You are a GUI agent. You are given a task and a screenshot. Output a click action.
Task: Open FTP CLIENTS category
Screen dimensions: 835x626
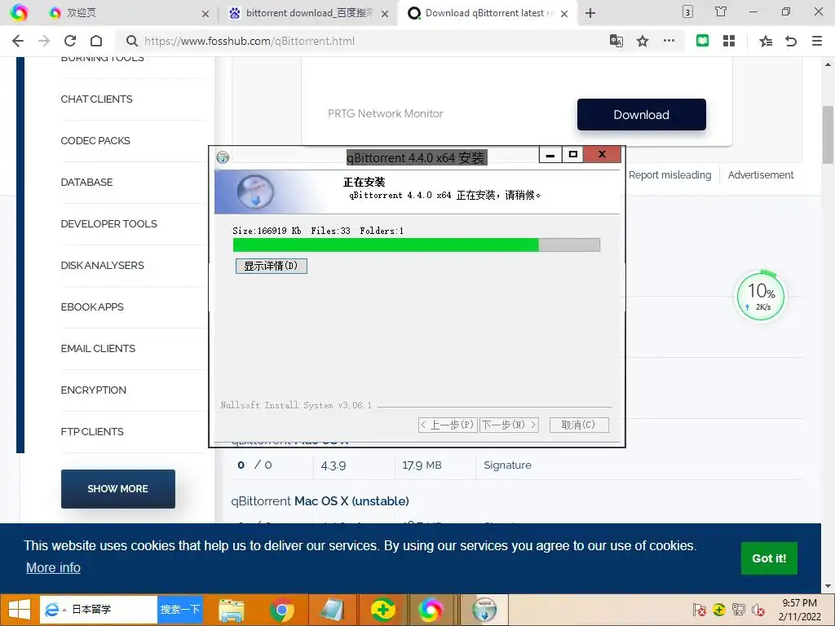pos(92,431)
